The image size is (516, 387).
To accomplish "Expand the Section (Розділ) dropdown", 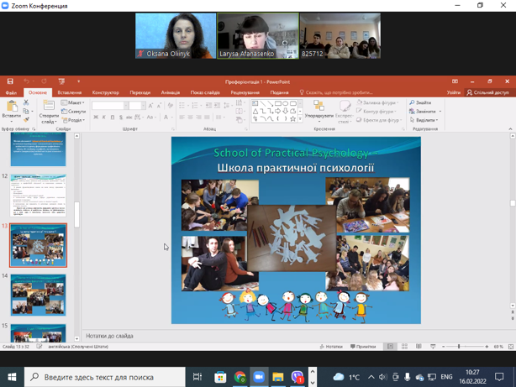I will 74,120.
